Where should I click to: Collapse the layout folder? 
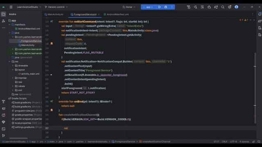[x=13, y=70]
